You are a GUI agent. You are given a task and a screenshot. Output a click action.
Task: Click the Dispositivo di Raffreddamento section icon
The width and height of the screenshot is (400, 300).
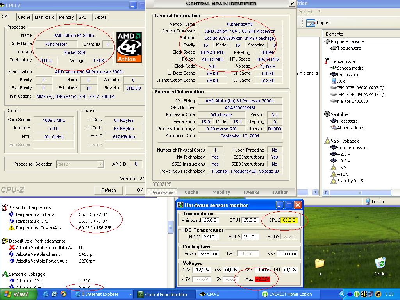coord(5,241)
